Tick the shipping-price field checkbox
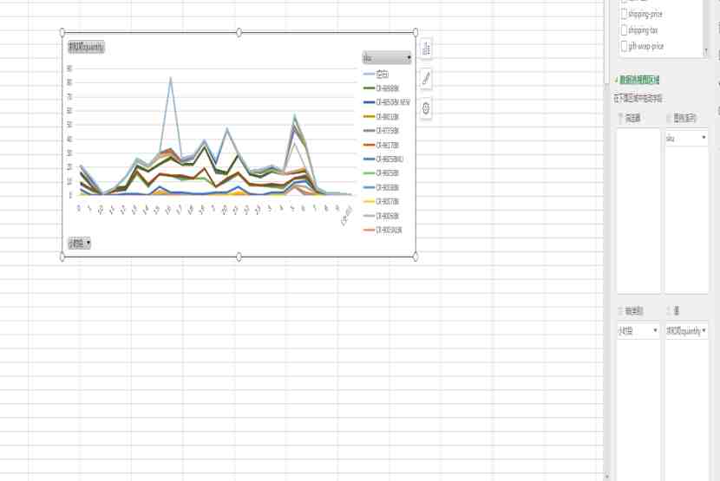Viewport: 720px width, 481px height. coord(624,14)
